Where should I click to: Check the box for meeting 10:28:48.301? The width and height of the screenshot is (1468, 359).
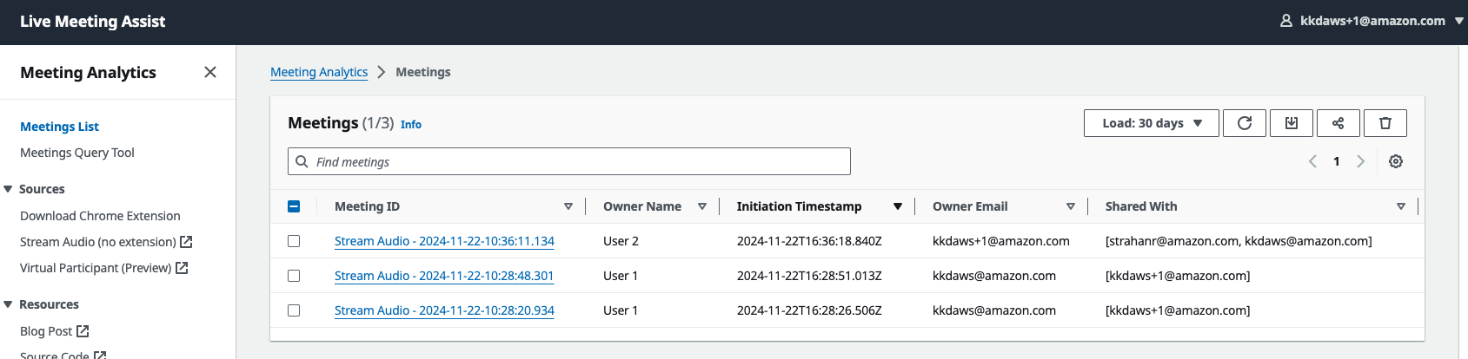tap(294, 276)
